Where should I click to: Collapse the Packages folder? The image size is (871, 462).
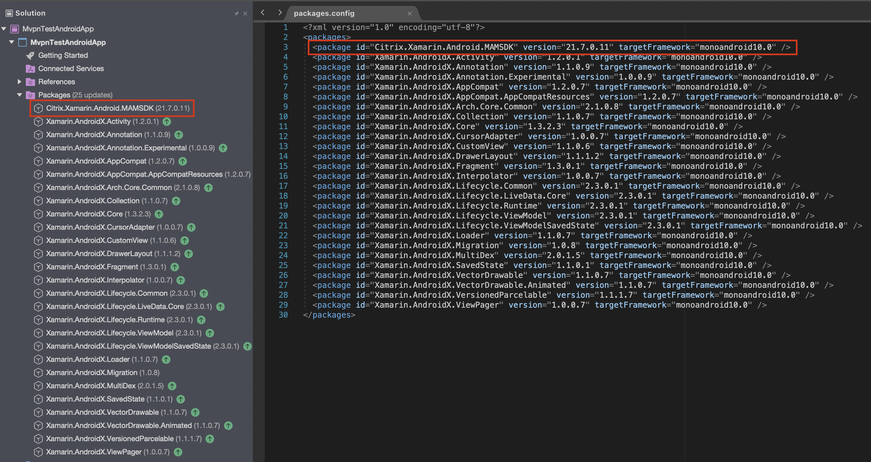(x=19, y=95)
